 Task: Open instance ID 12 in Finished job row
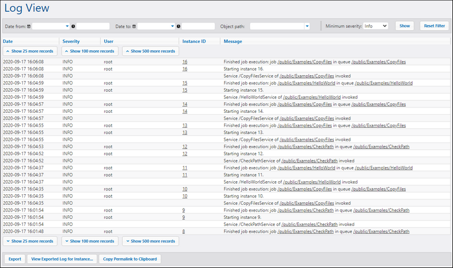coord(185,146)
